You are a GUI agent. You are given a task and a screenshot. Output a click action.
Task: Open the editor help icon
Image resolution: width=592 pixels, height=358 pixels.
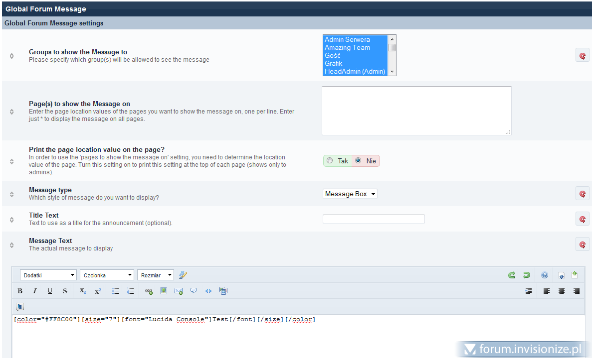pyautogui.click(x=545, y=275)
